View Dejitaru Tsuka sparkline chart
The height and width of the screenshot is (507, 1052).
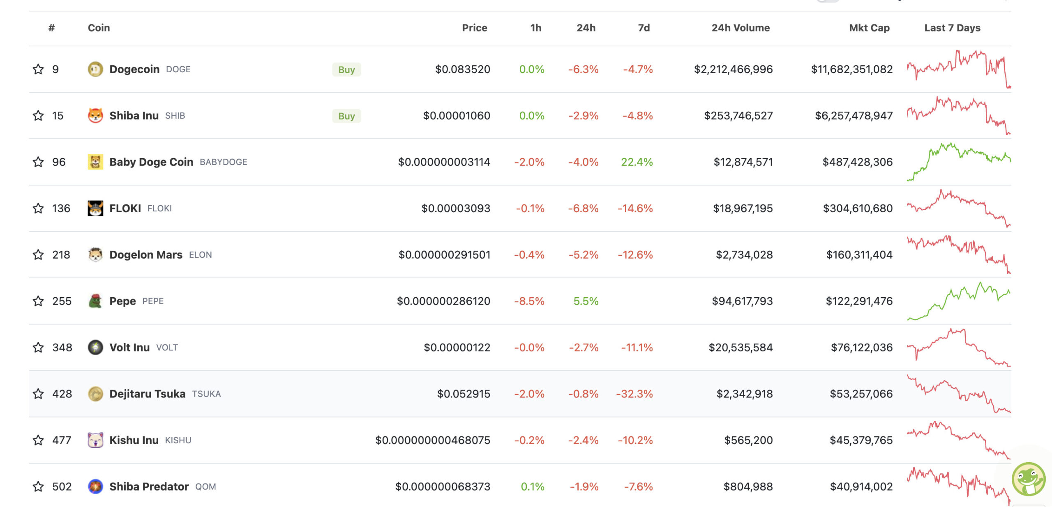pyautogui.click(x=959, y=394)
